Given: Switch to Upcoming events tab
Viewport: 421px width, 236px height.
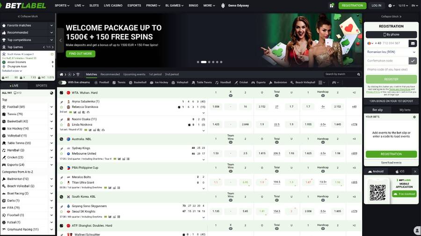Looking at the screenshot, I should (134, 74).
